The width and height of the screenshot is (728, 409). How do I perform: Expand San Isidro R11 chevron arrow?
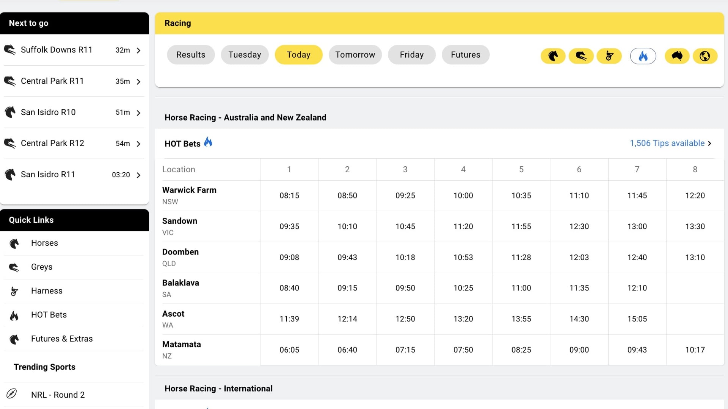(x=138, y=175)
